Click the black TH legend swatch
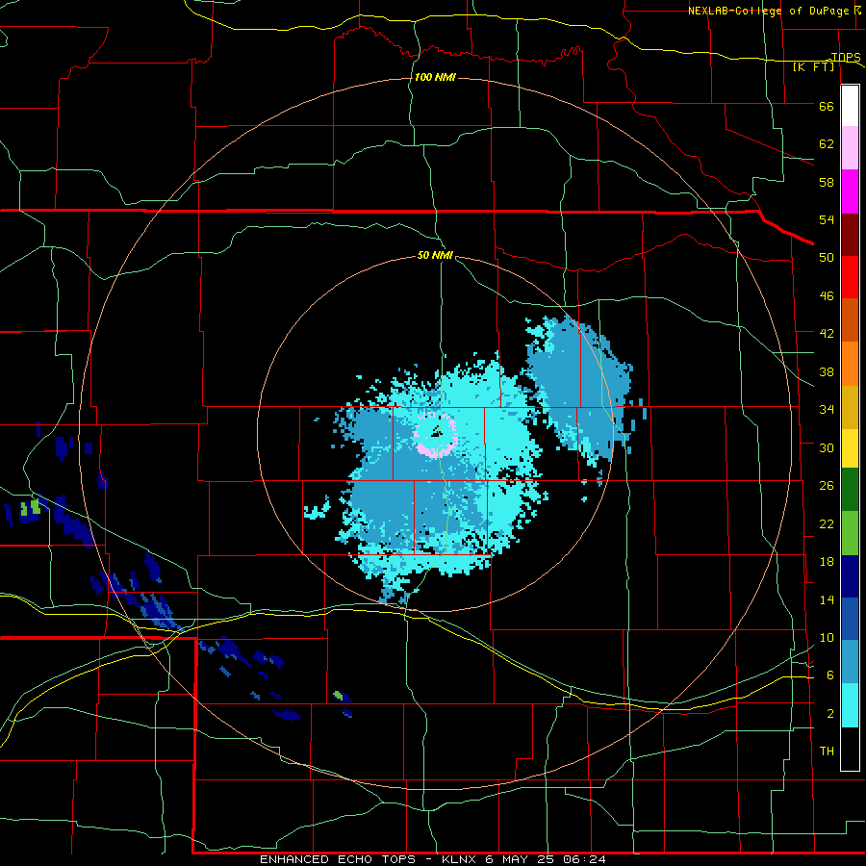866x866 pixels. 850,749
